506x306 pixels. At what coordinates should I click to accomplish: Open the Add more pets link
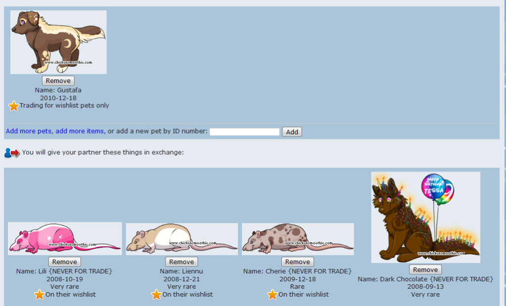[28, 131]
